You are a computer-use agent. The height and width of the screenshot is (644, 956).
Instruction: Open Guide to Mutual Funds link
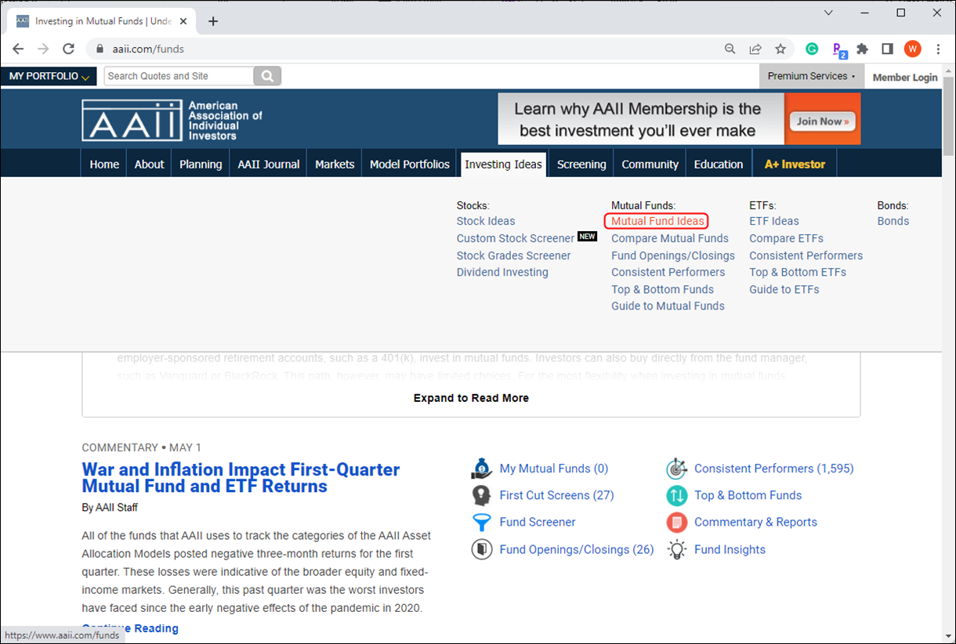pos(668,306)
